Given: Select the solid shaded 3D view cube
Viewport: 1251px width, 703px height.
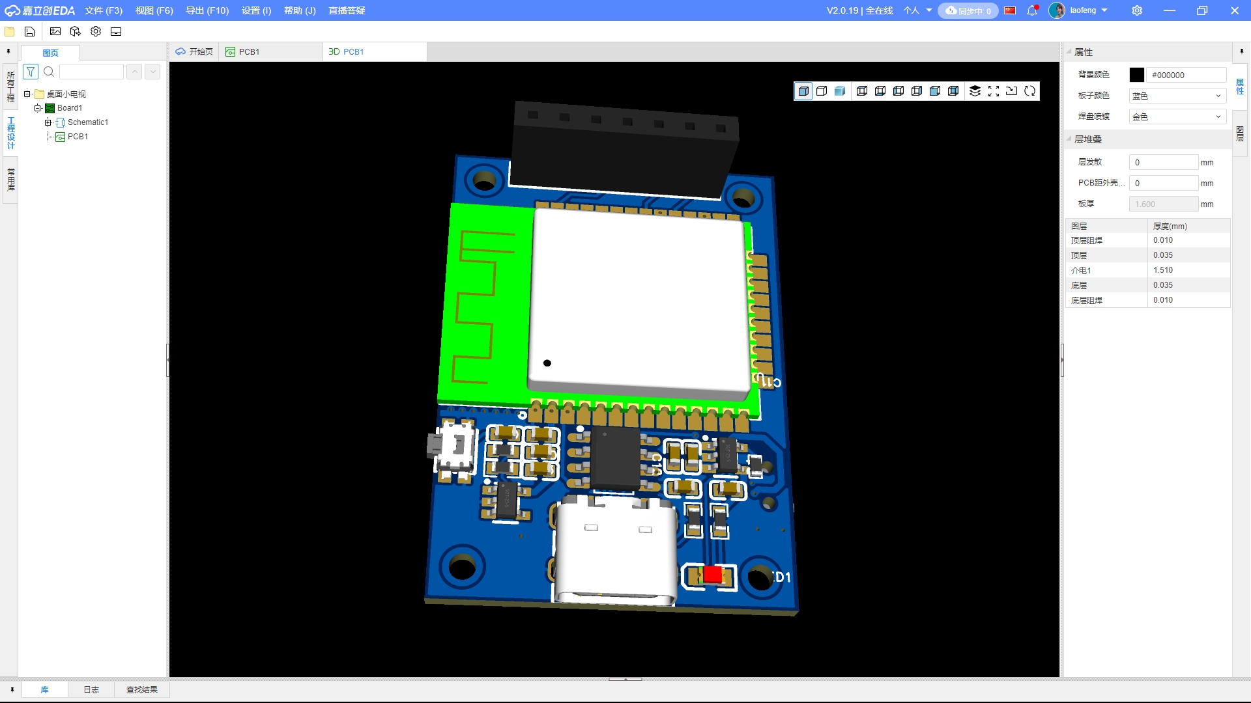Looking at the screenshot, I should coord(804,91).
